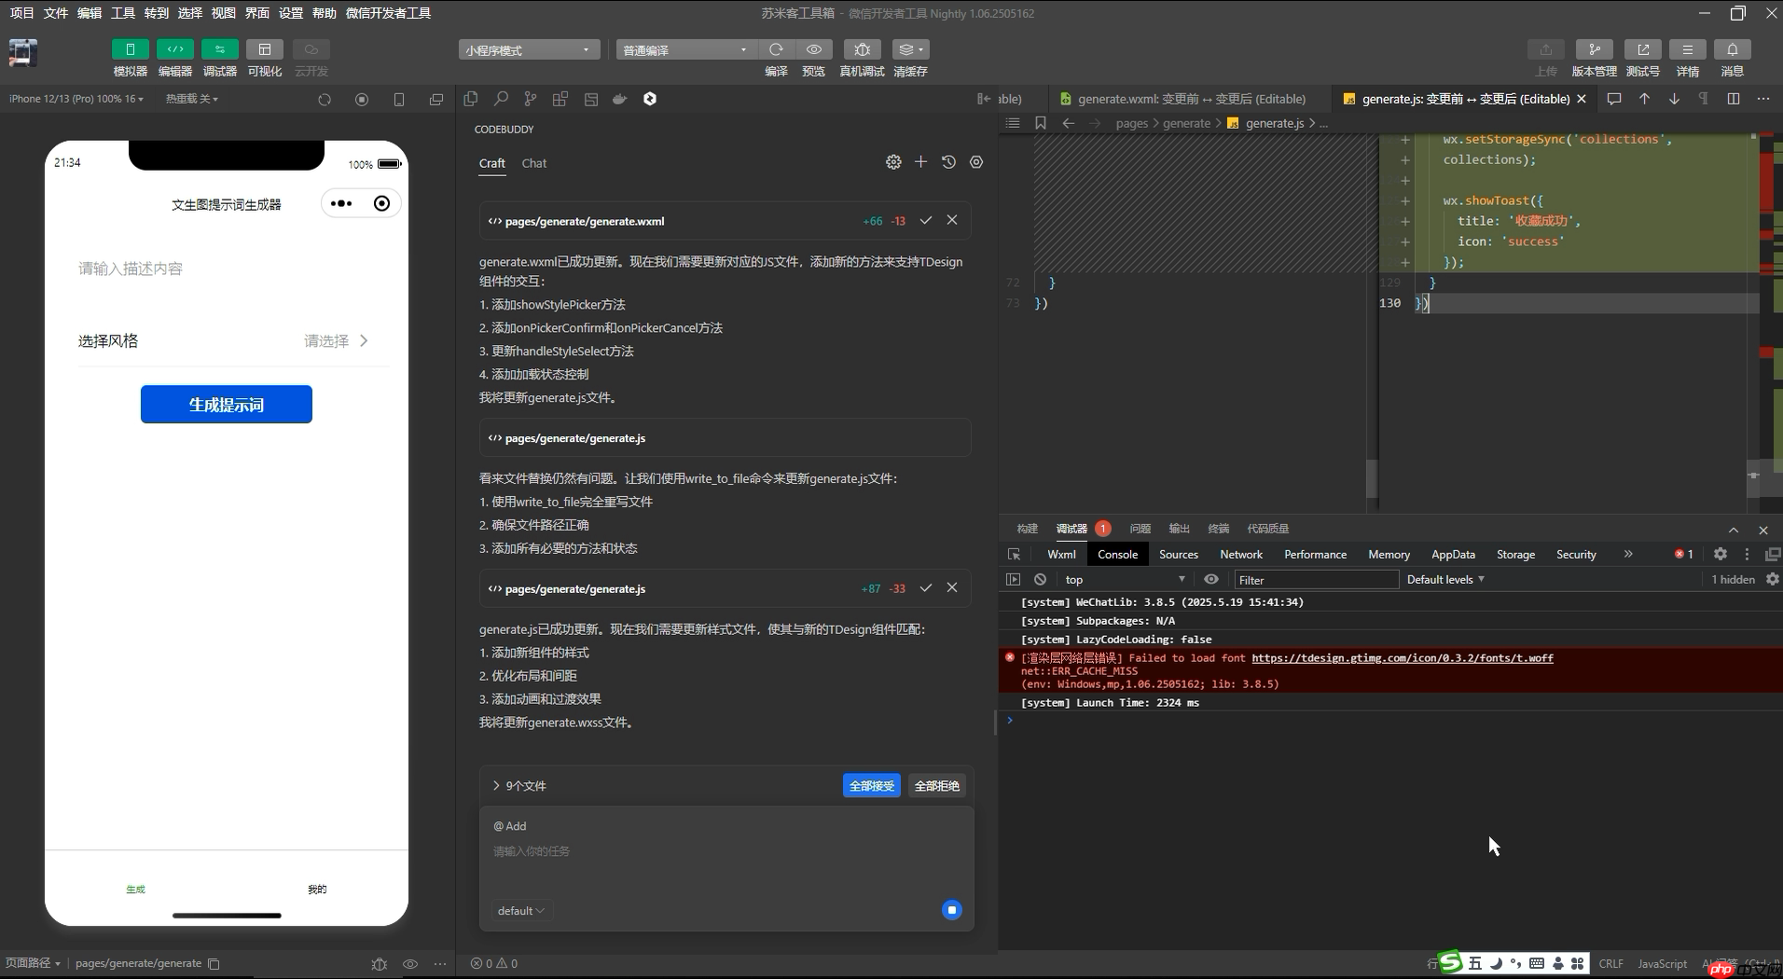
Task: Click inside the console Filter input field
Action: click(1315, 579)
